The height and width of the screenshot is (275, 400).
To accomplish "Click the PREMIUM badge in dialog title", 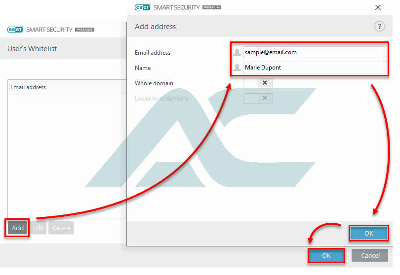I will [212, 7].
